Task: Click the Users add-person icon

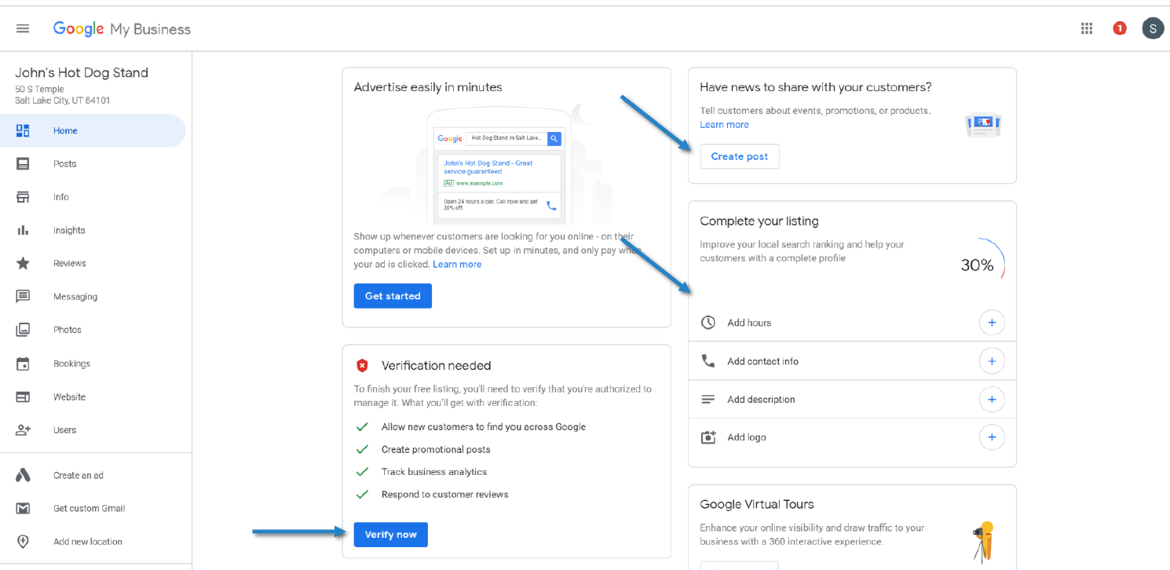Action: click(23, 430)
